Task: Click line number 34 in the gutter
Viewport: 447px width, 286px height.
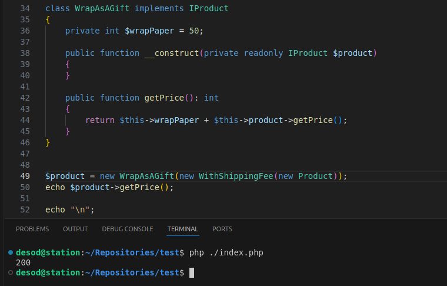Action: 25,9
